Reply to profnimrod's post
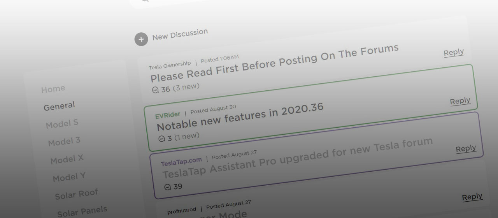 click(x=472, y=197)
